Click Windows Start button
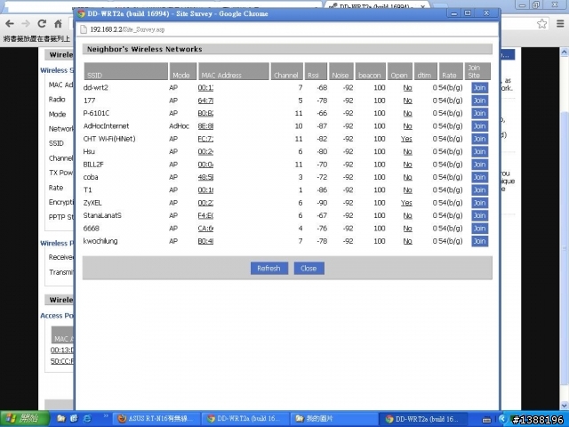The width and height of the screenshot is (569, 427). point(25,419)
